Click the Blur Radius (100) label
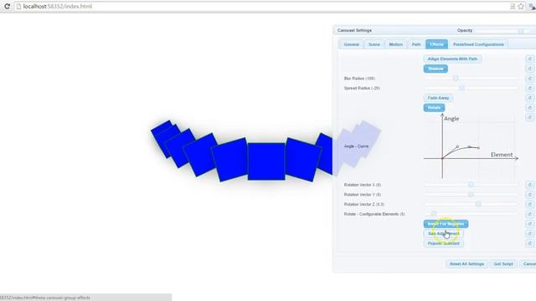The image size is (536, 301). click(x=359, y=79)
